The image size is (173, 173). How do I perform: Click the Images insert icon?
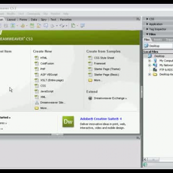click(x=13, y=25)
